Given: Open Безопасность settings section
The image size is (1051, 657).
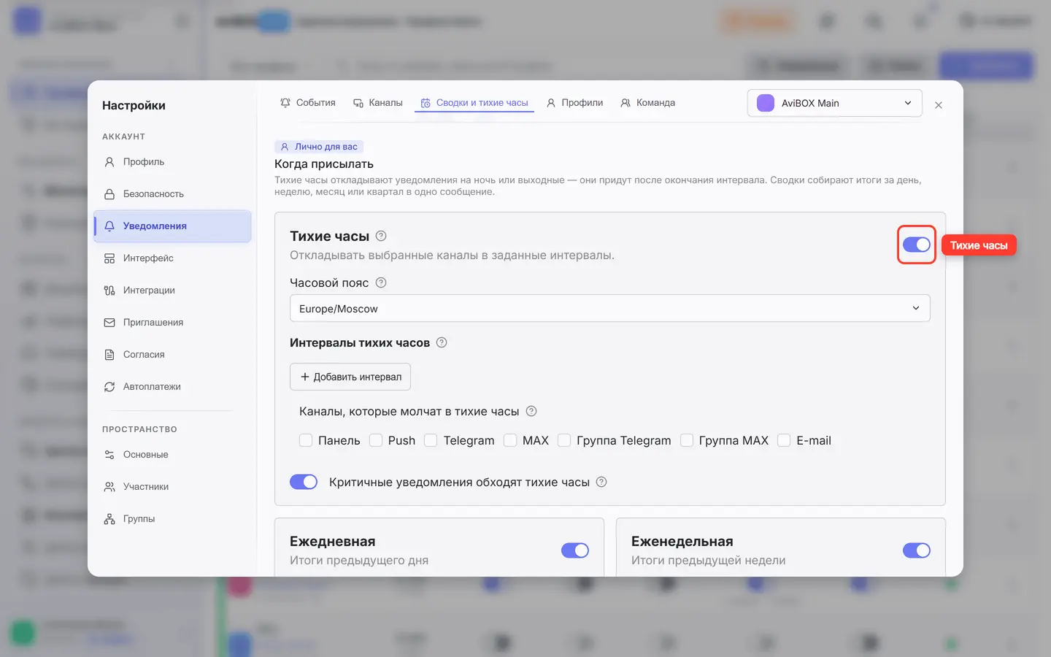Looking at the screenshot, I should (172, 194).
